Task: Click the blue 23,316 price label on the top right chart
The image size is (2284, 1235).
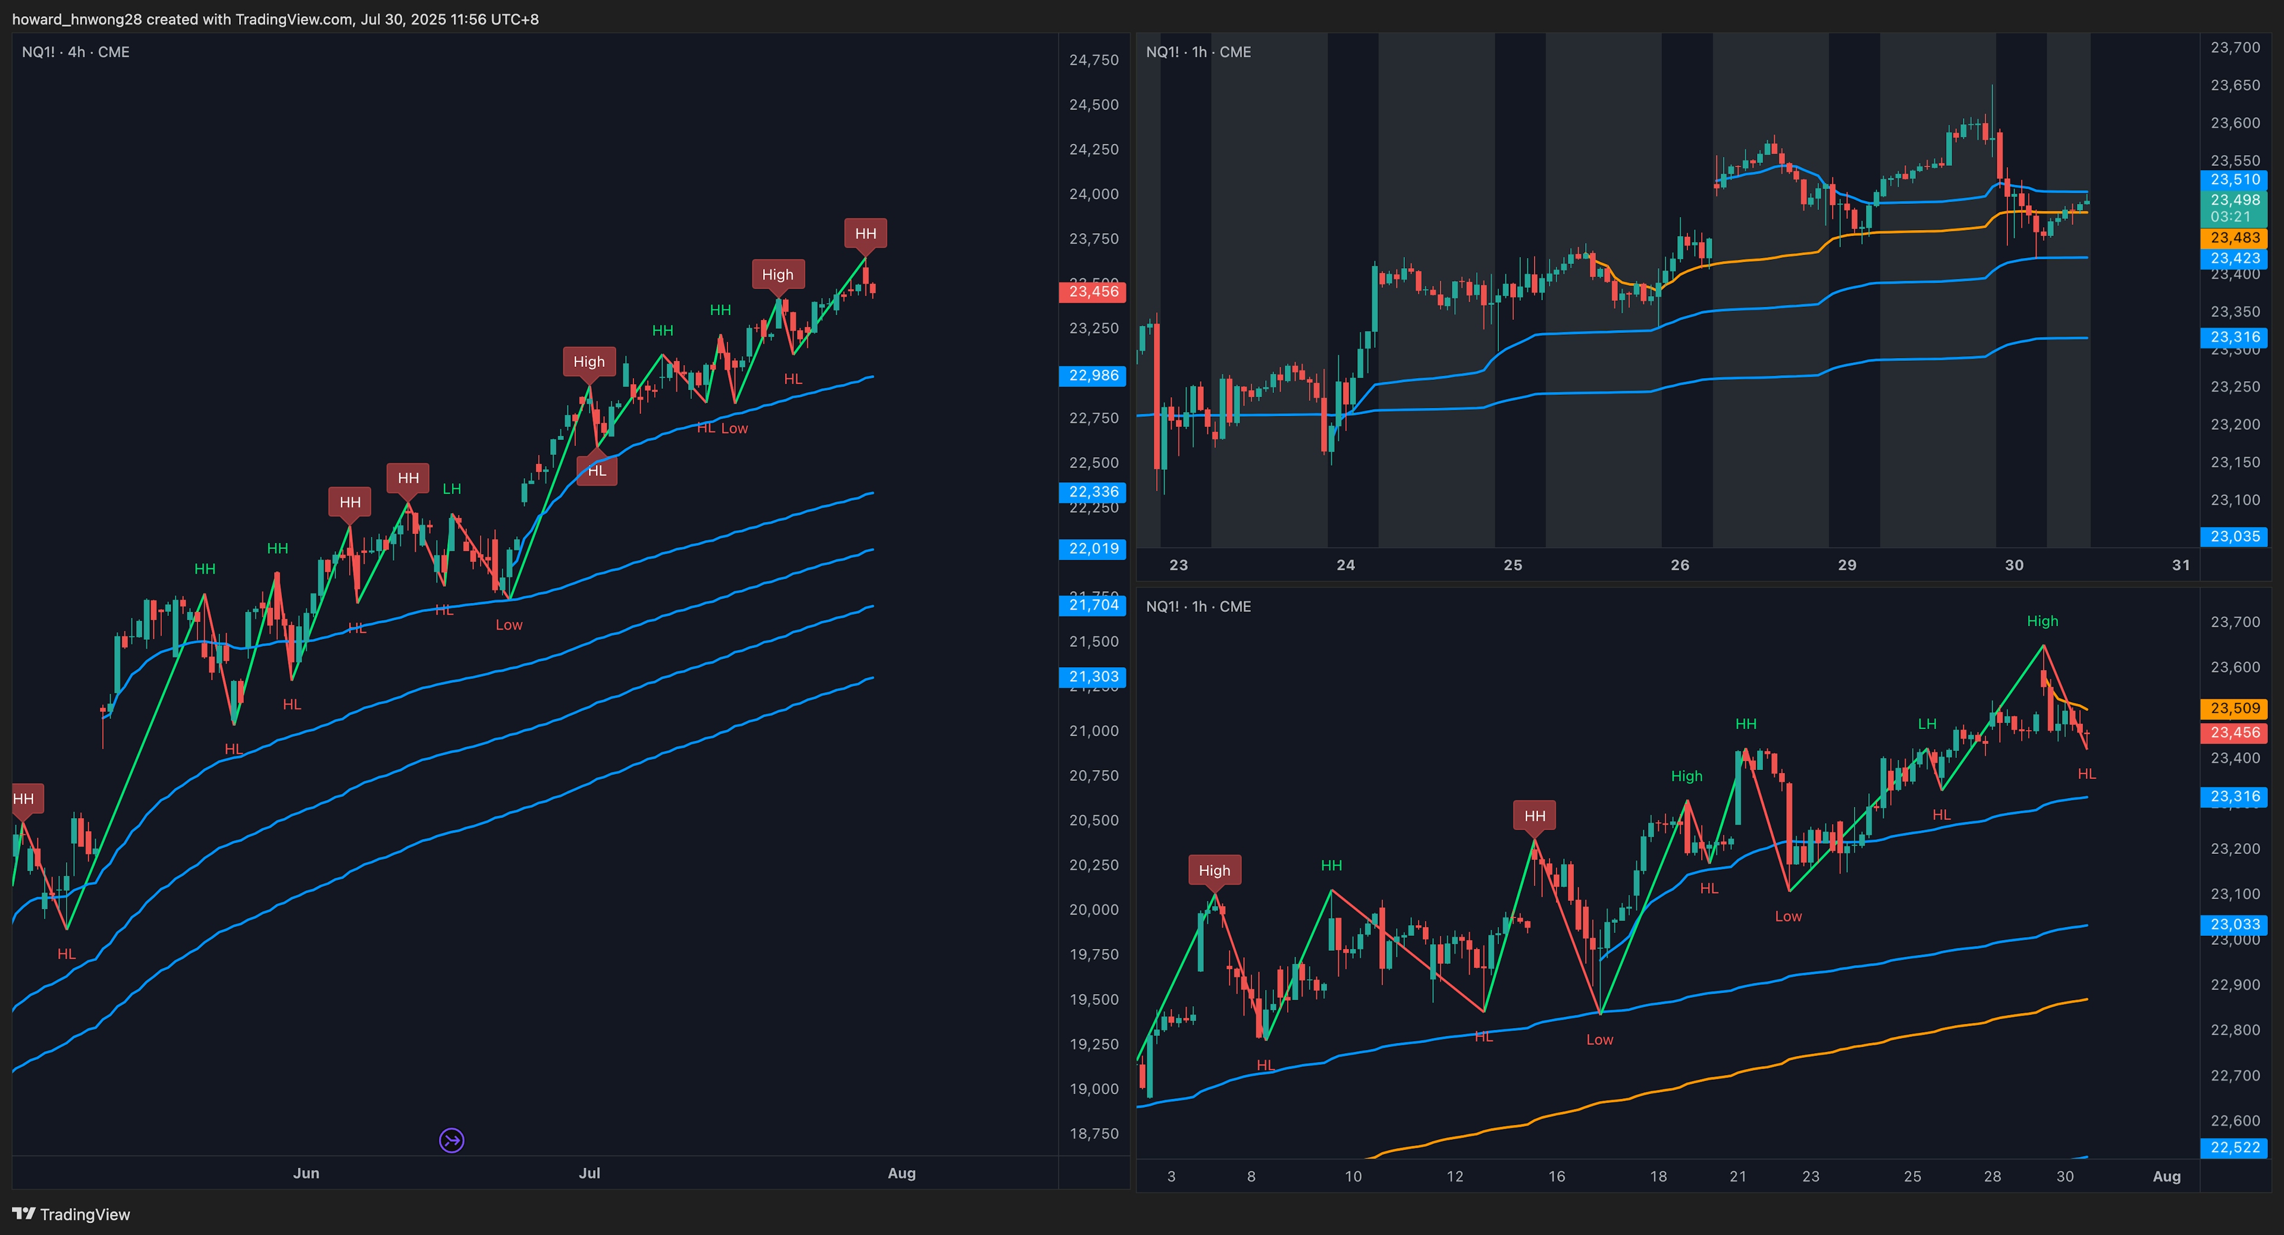Action: [x=2235, y=337]
